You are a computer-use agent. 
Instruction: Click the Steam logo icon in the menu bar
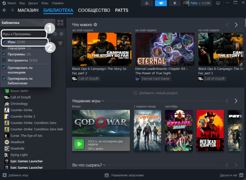[4, 3]
